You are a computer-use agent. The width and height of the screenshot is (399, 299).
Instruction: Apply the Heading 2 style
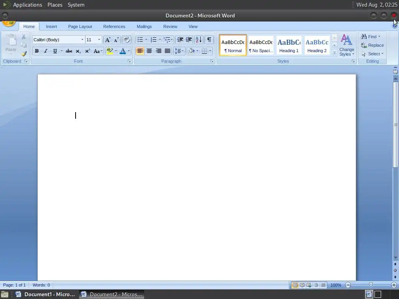coord(317,46)
